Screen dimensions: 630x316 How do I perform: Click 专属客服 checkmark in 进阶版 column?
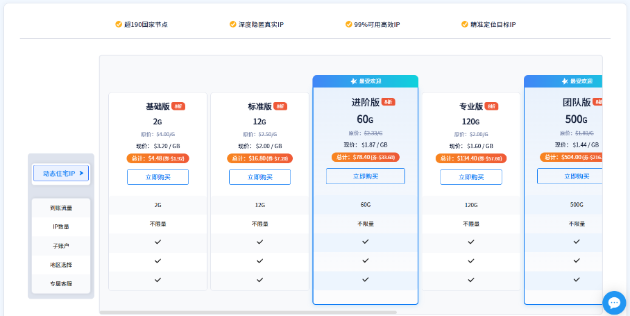point(365,279)
